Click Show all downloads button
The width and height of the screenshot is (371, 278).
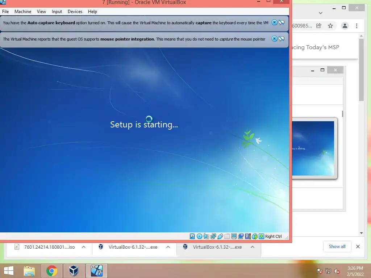coord(337,247)
